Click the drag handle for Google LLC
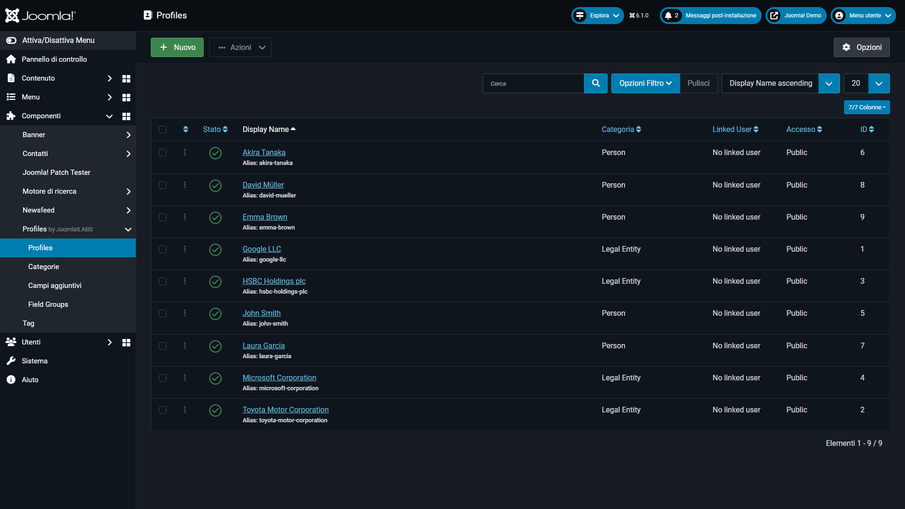Screen dimensions: 905x509 (x=185, y=249)
